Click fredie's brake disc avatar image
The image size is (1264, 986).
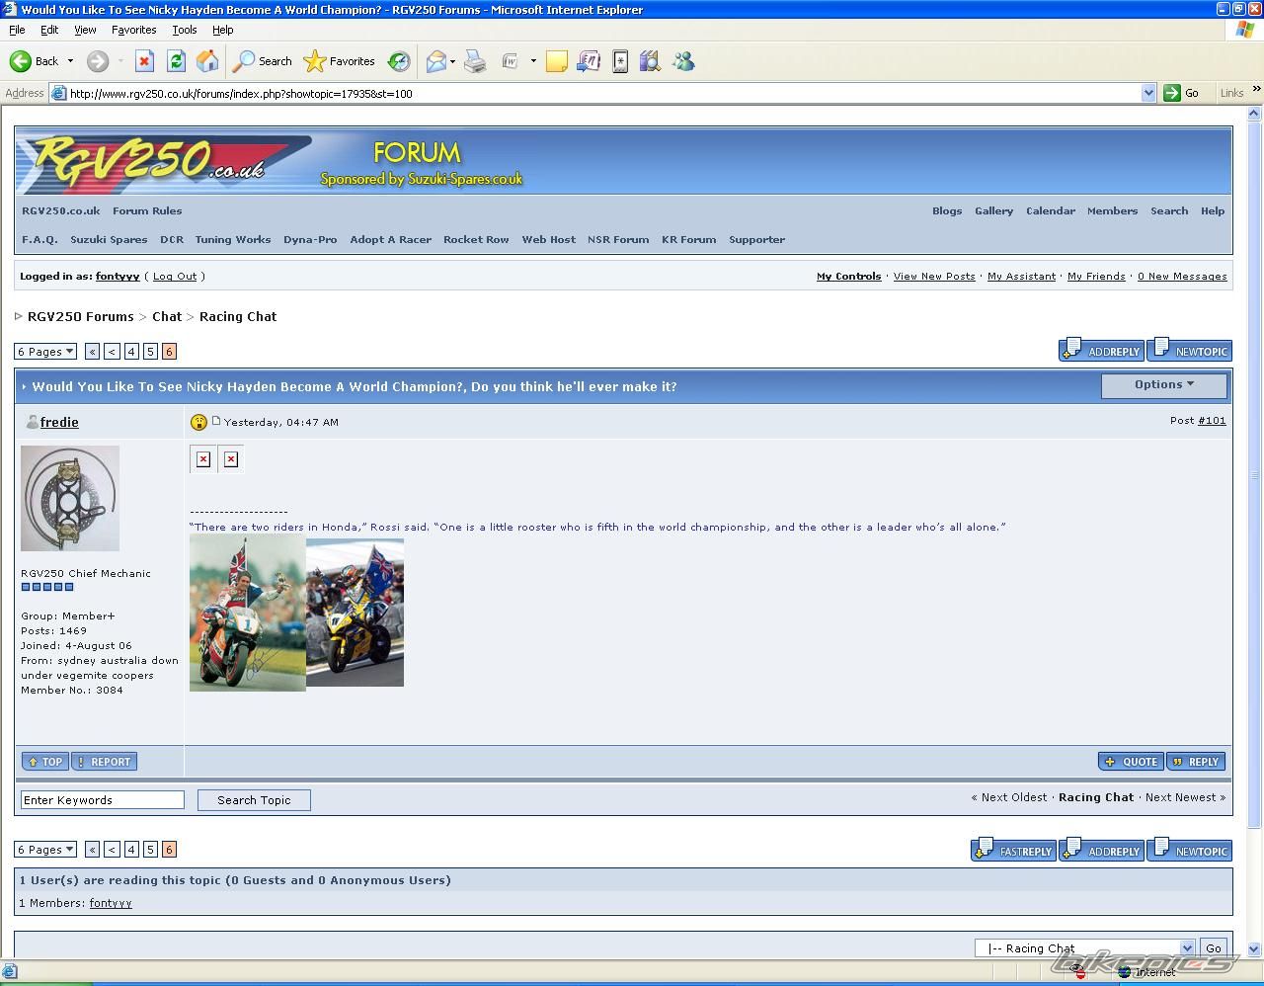tap(70, 498)
